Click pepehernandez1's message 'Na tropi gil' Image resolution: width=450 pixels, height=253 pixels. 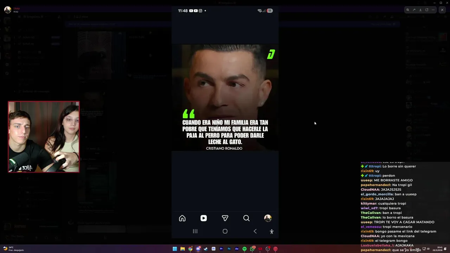tap(402, 185)
